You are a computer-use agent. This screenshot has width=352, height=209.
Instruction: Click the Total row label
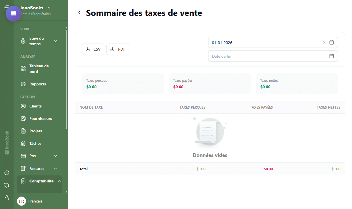[x=83, y=169]
